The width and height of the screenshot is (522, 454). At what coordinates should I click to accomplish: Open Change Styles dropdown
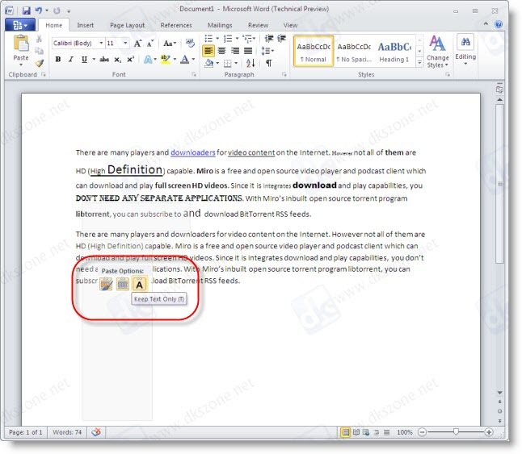tap(437, 51)
